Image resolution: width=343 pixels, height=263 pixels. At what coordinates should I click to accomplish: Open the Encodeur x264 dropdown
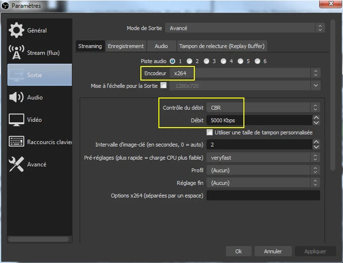245,73
